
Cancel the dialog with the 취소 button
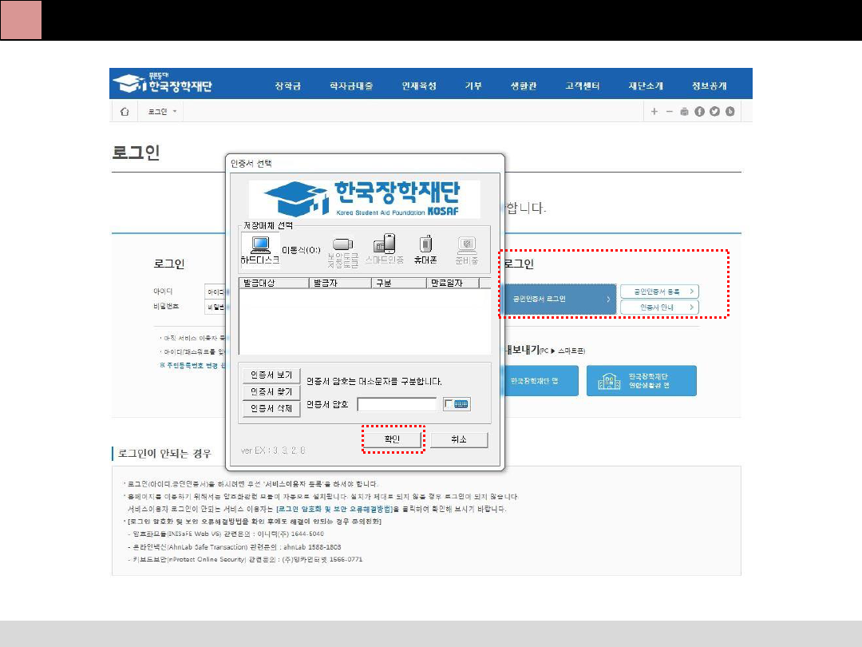459,439
